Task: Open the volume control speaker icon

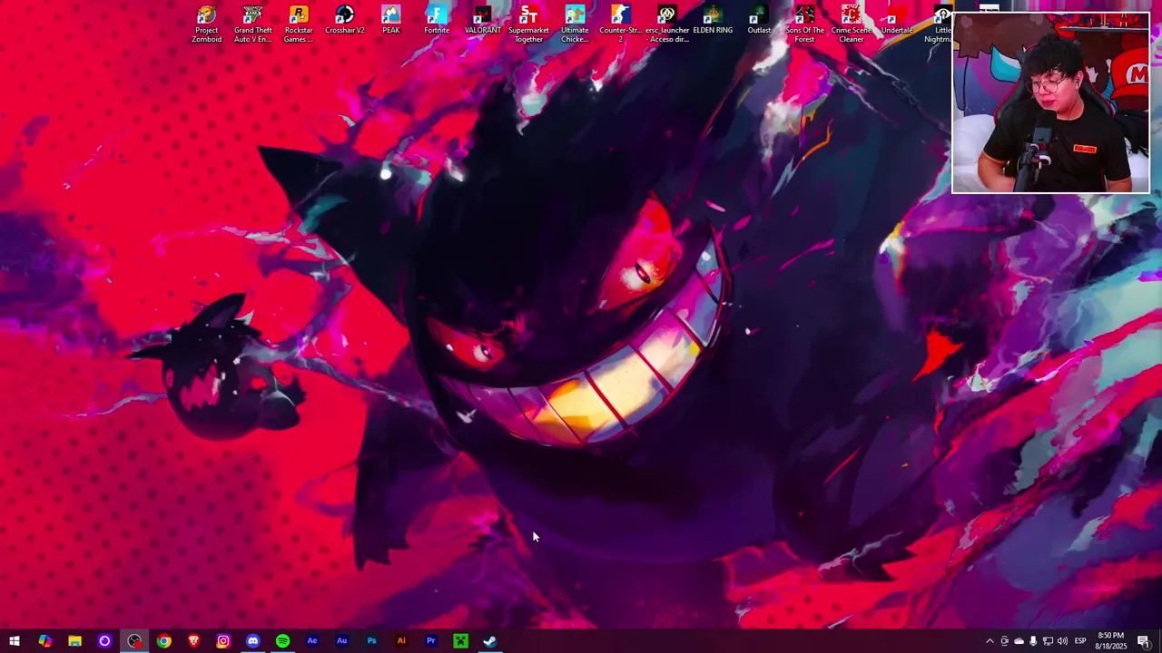Action: point(1062,641)
